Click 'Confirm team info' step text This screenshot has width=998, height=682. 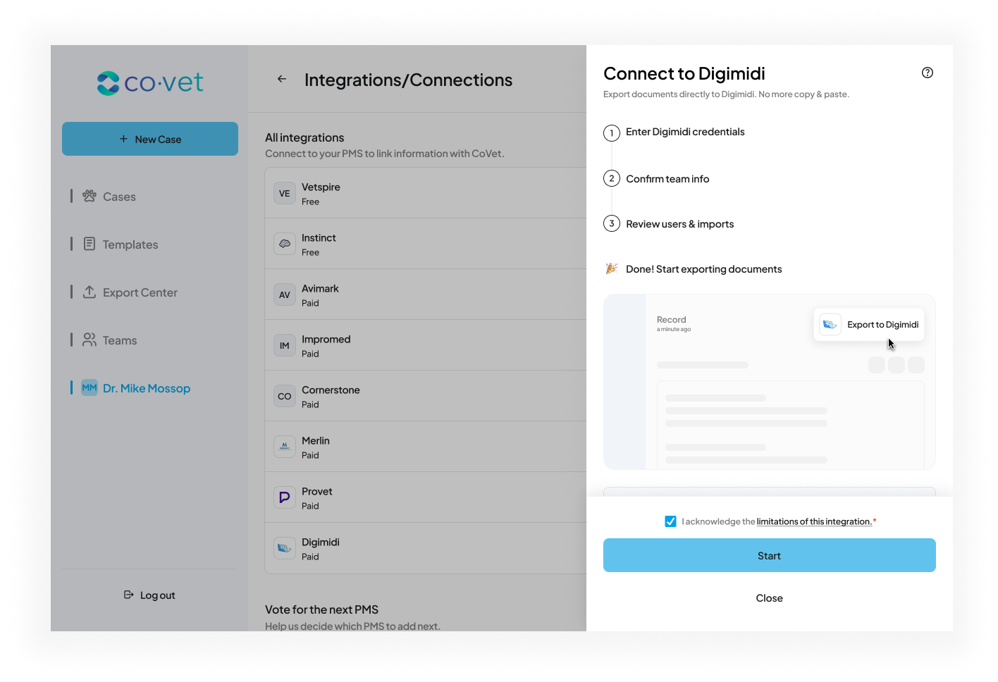pyautogui.click(x=667, y=179)
